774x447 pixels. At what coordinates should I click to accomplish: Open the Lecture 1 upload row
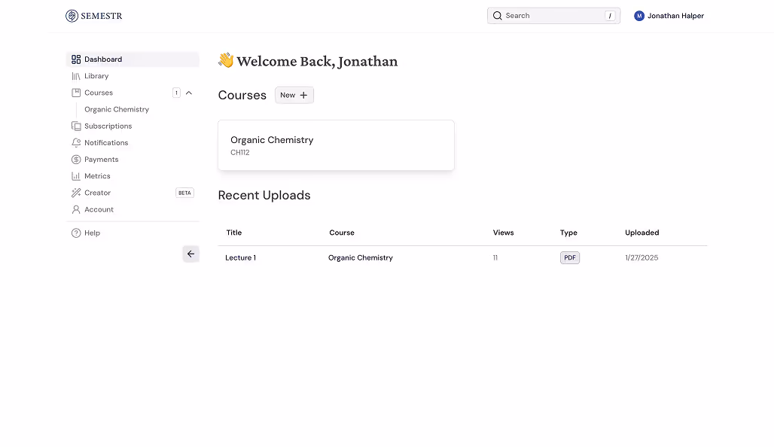pos(462,257)
